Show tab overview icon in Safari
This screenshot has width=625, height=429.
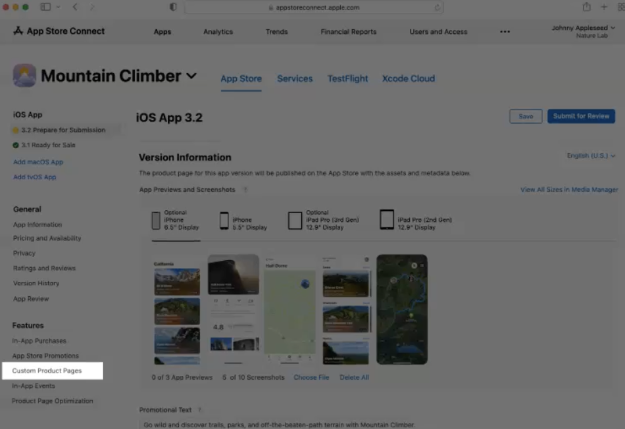tap(621, 7)
